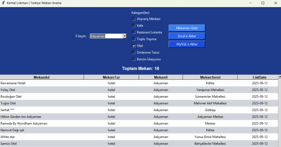Click the feather app icon in title bar
The width and height of the screenshot is (281, 147).
pos(3,3)
